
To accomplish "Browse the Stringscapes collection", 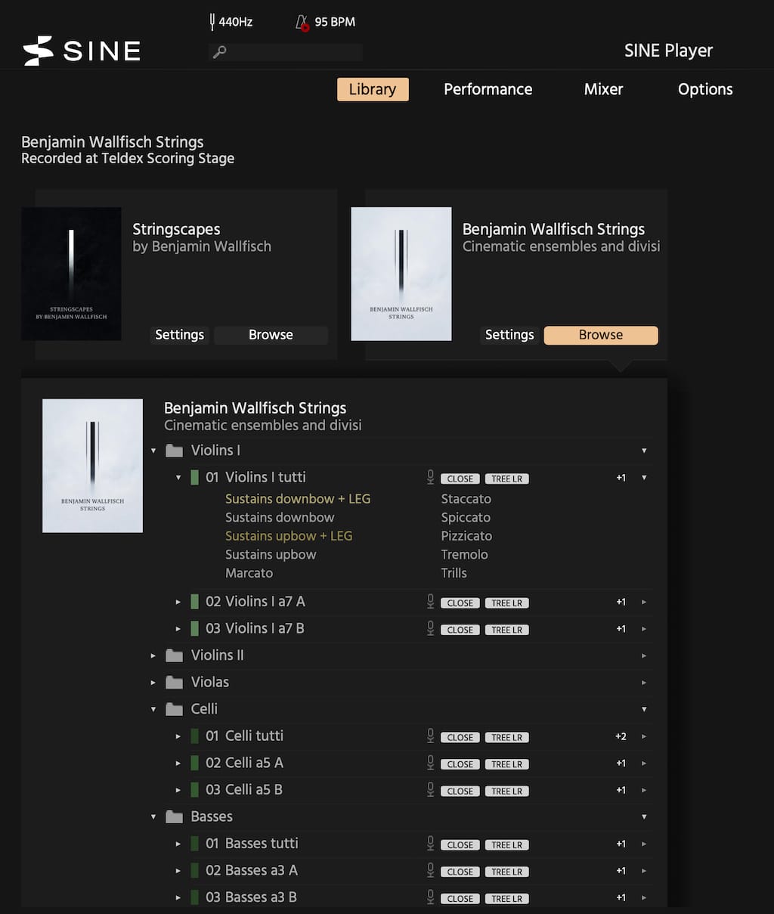I will (x=271, y=335).
